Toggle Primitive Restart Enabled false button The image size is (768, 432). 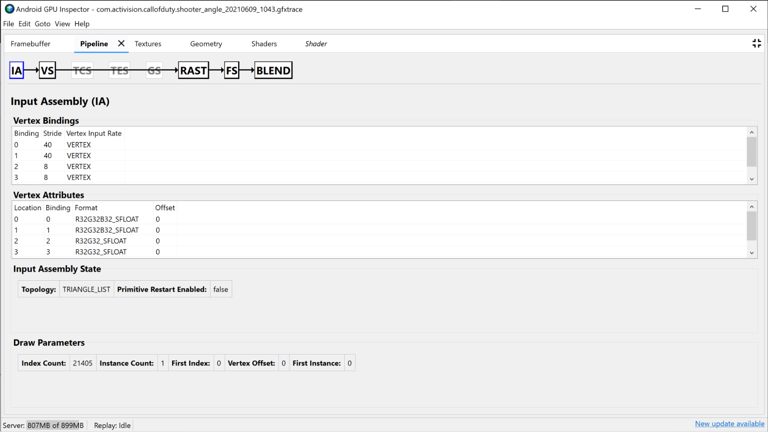pos(220,289)
